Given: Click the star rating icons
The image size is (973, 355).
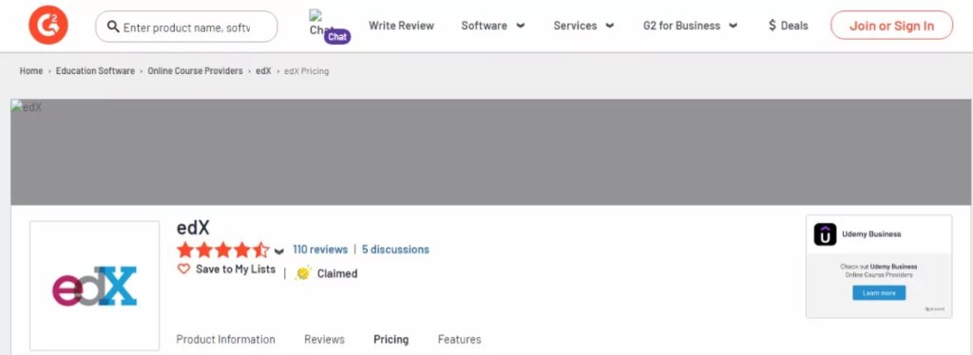Looking at the screenshot, I should coord(222,250).
